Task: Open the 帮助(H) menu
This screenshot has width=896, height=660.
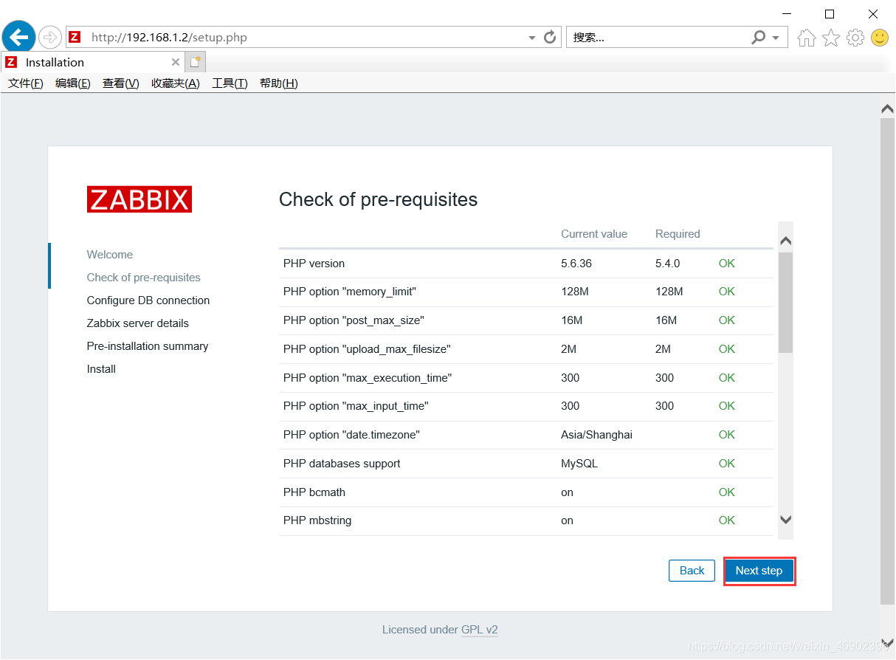Action: coord(279,83)
